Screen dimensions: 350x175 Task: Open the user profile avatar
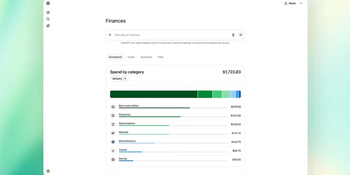(48, 171)
